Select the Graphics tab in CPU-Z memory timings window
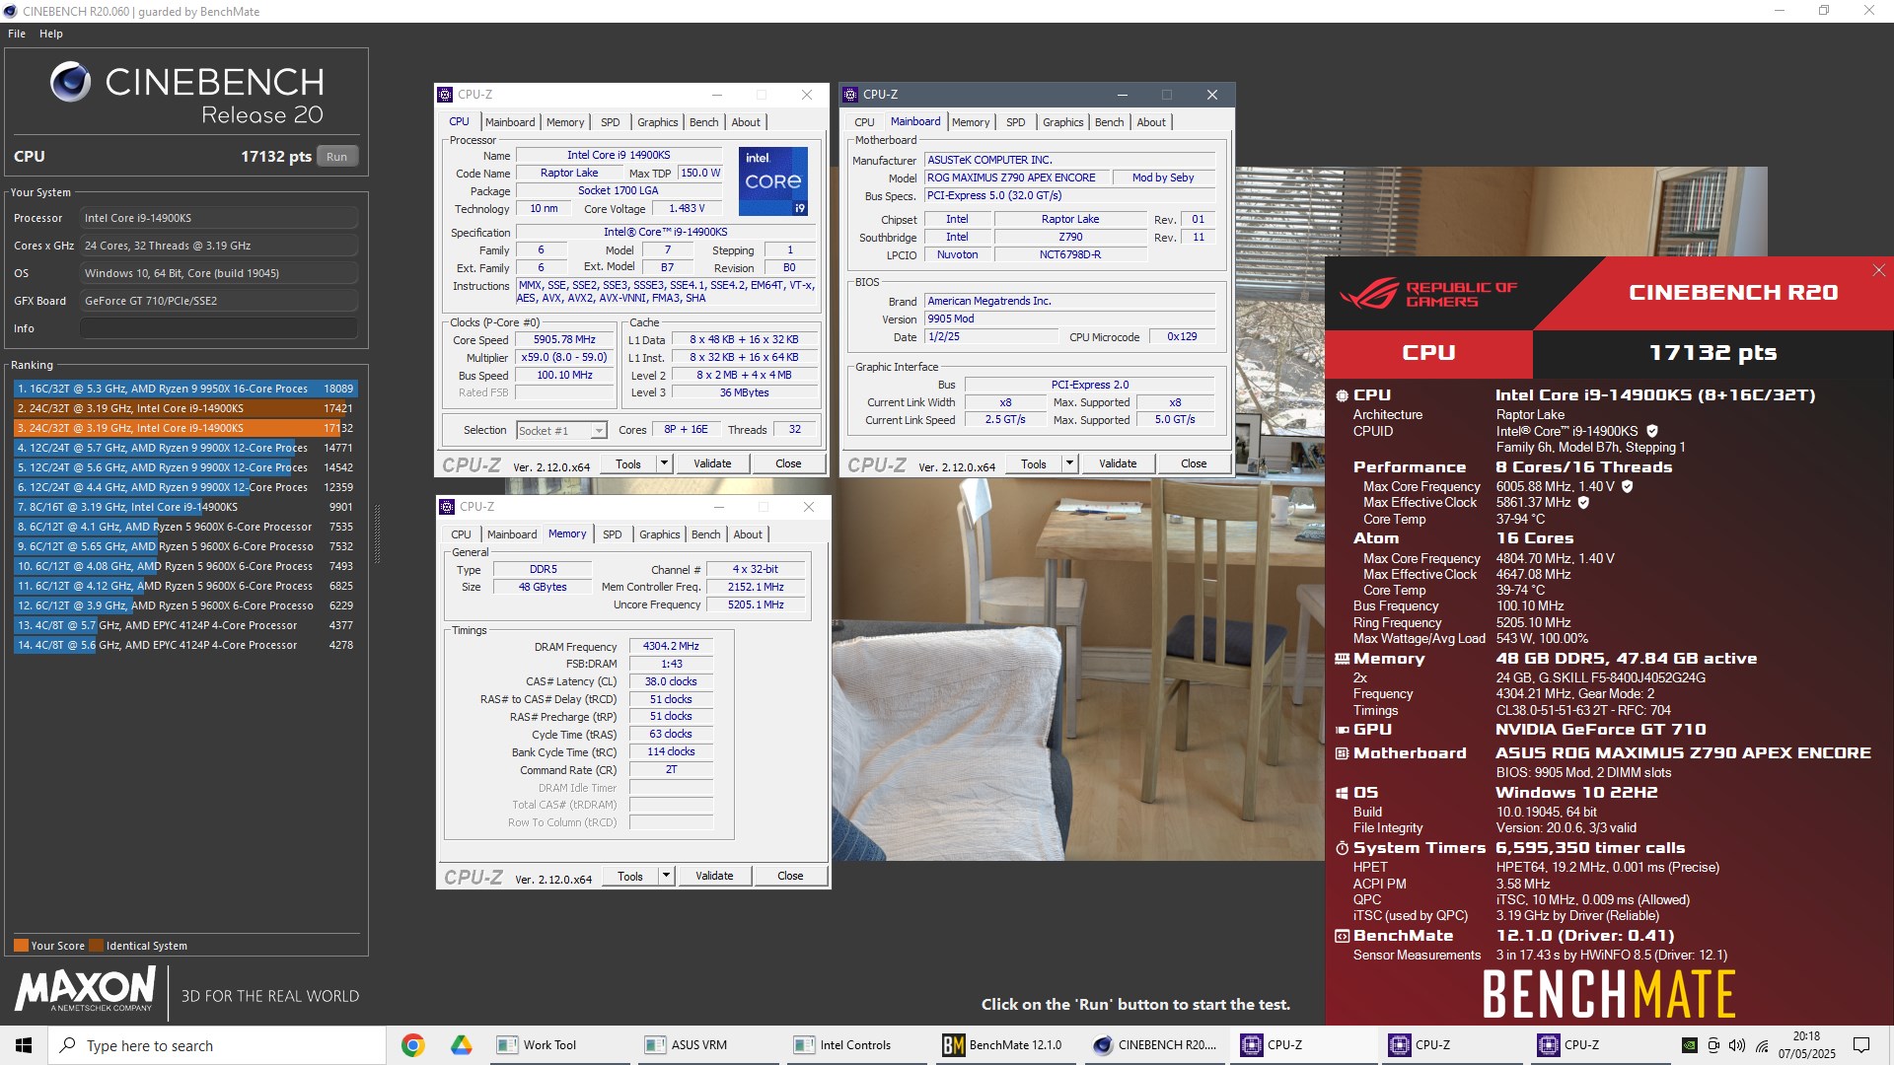 click(x=660, y=534)
